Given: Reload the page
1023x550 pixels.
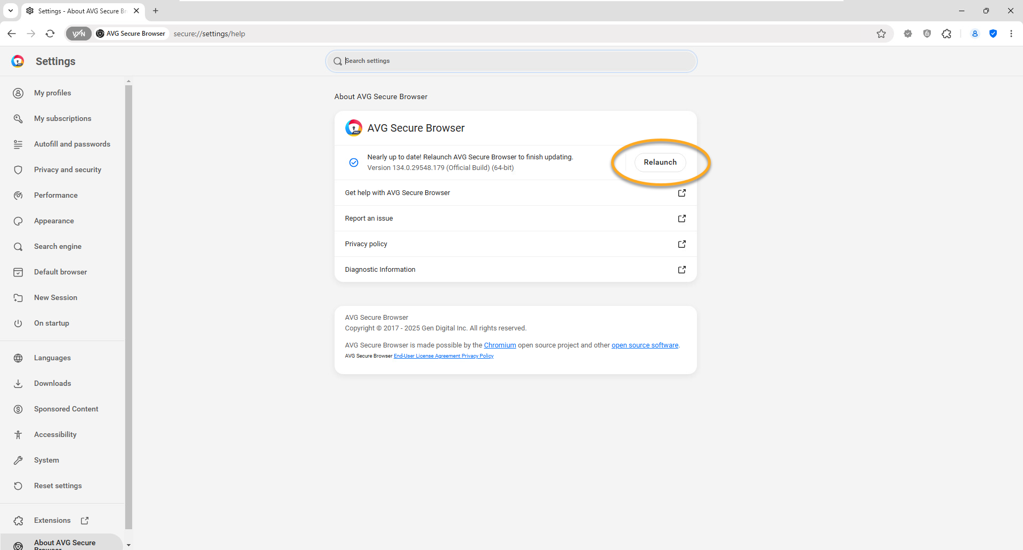Looking at the screenshot, I should tap(50, 34).
